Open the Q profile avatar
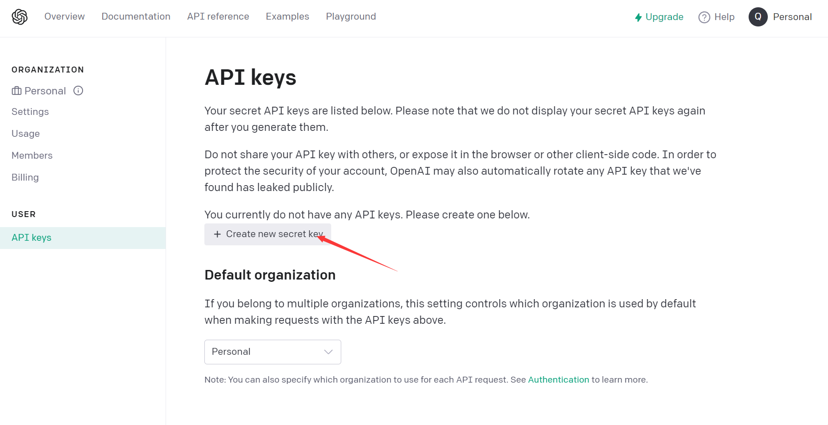The image size is (828, 425). [758, 17]
